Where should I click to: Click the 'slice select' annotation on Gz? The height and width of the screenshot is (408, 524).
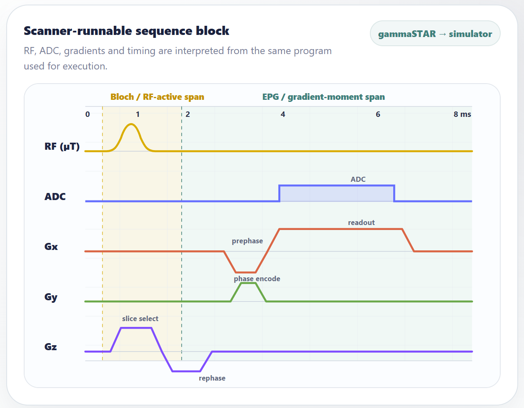[140, 319]
